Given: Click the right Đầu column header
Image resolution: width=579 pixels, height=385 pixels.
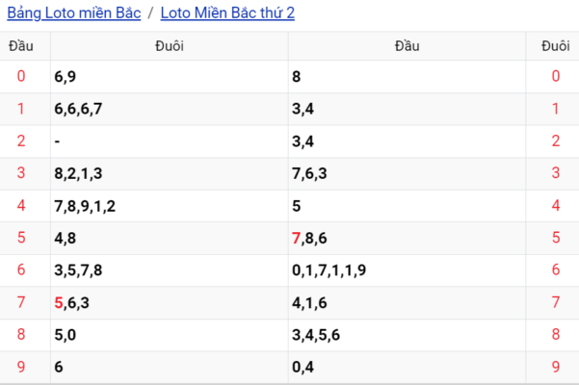Looking at the screenshot, I should 408,46.
